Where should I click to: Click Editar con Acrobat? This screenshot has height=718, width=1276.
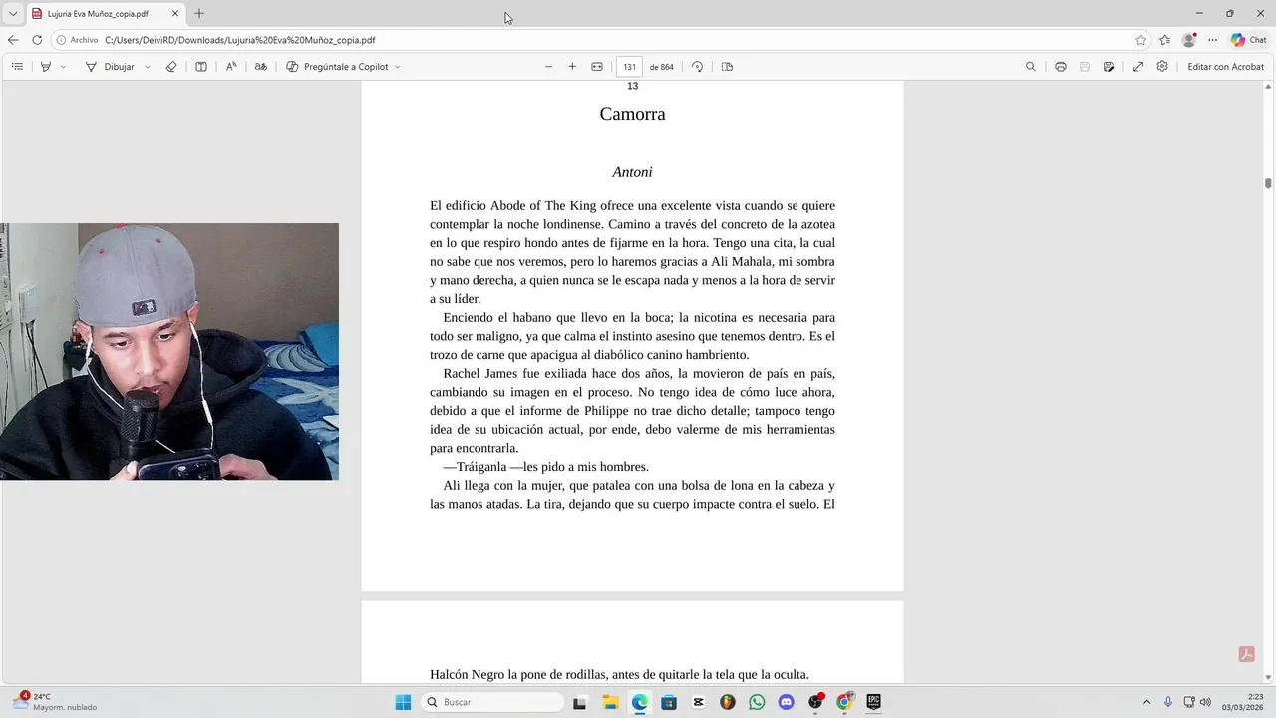1225,67
